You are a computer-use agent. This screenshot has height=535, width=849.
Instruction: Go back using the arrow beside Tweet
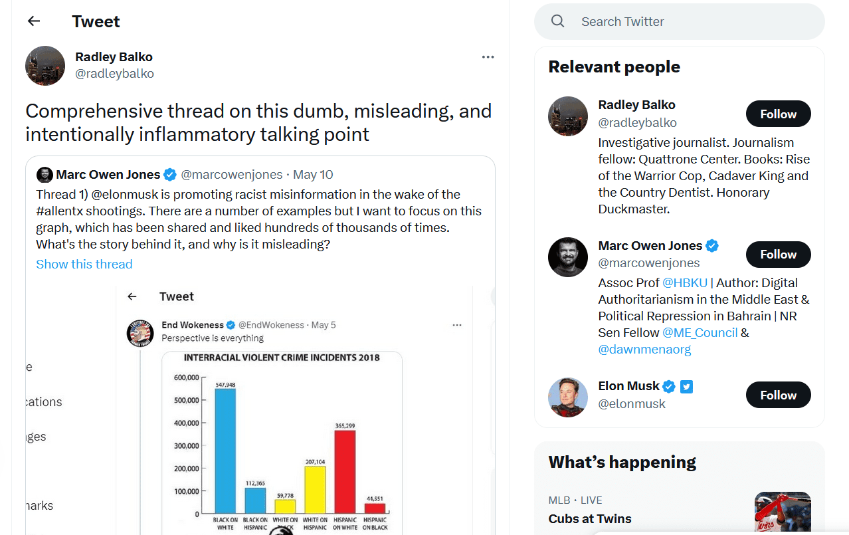(34, 21)
